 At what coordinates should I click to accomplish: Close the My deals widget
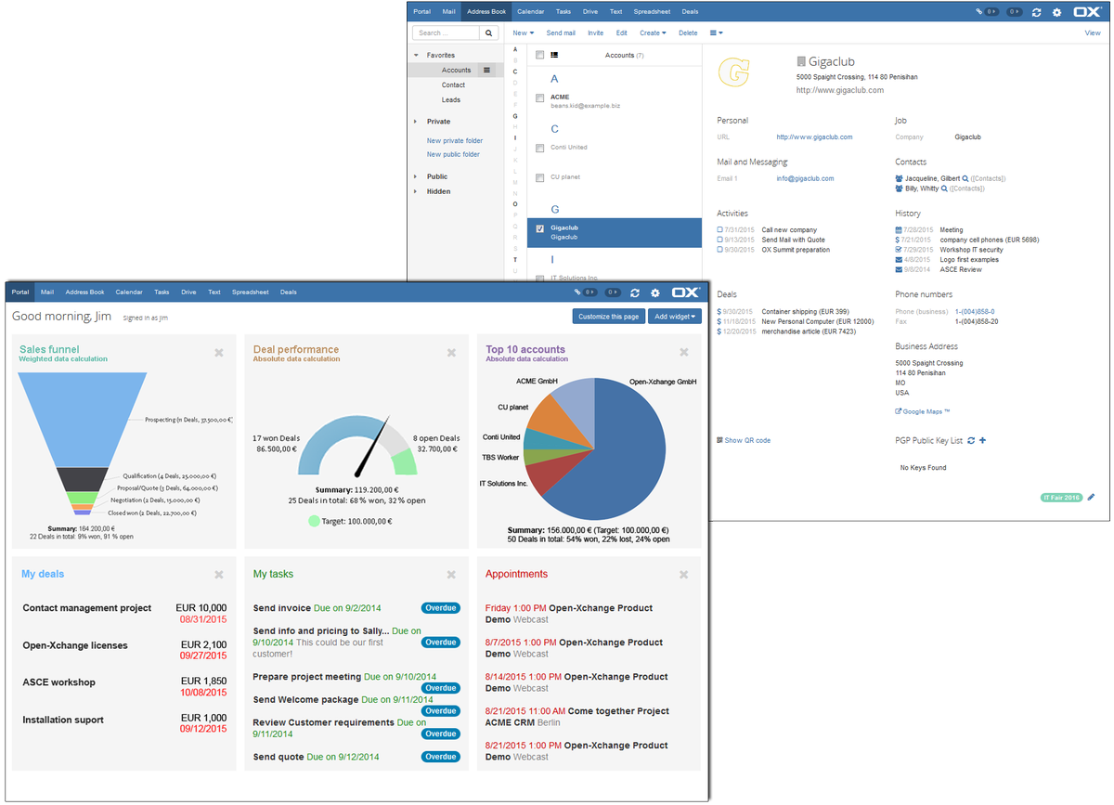coord(219,575)
